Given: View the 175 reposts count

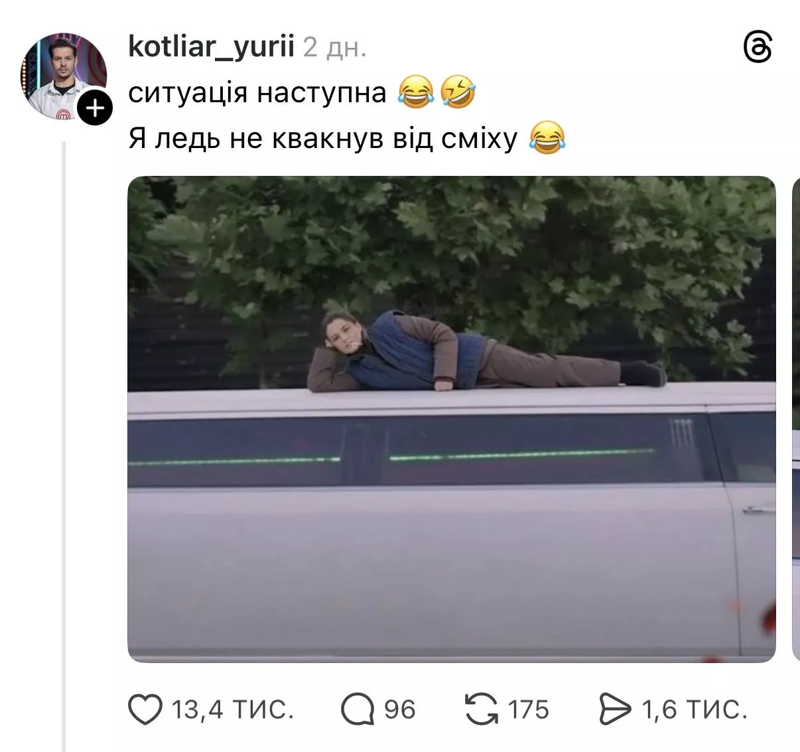Looking at the screenshot, I should point(529,710).
